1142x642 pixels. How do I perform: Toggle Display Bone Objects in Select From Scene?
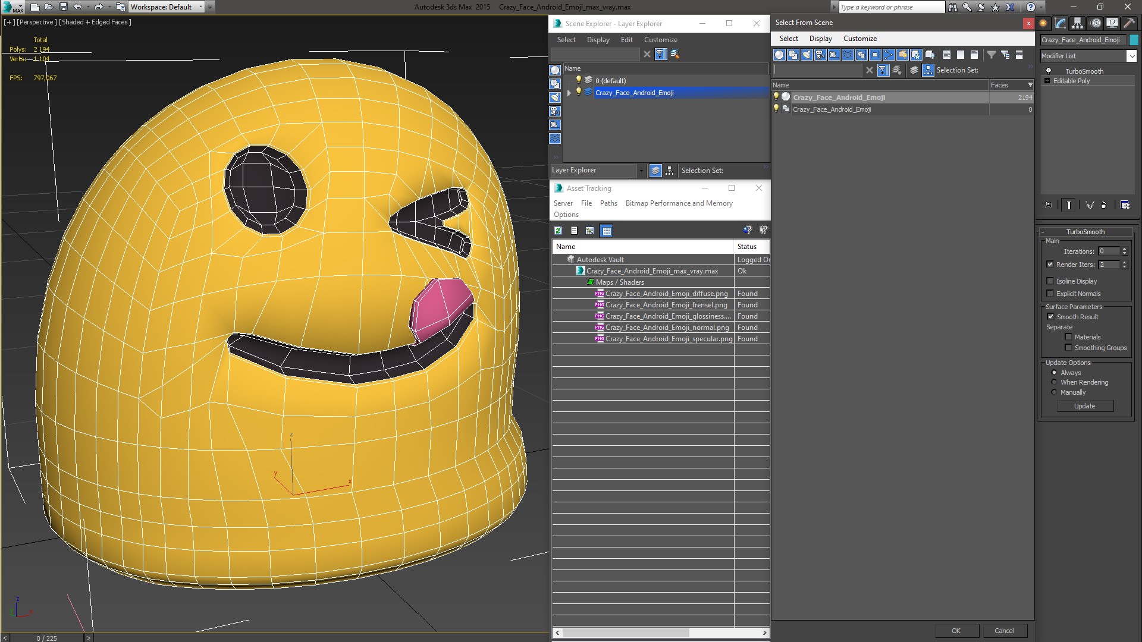(889, 55)
